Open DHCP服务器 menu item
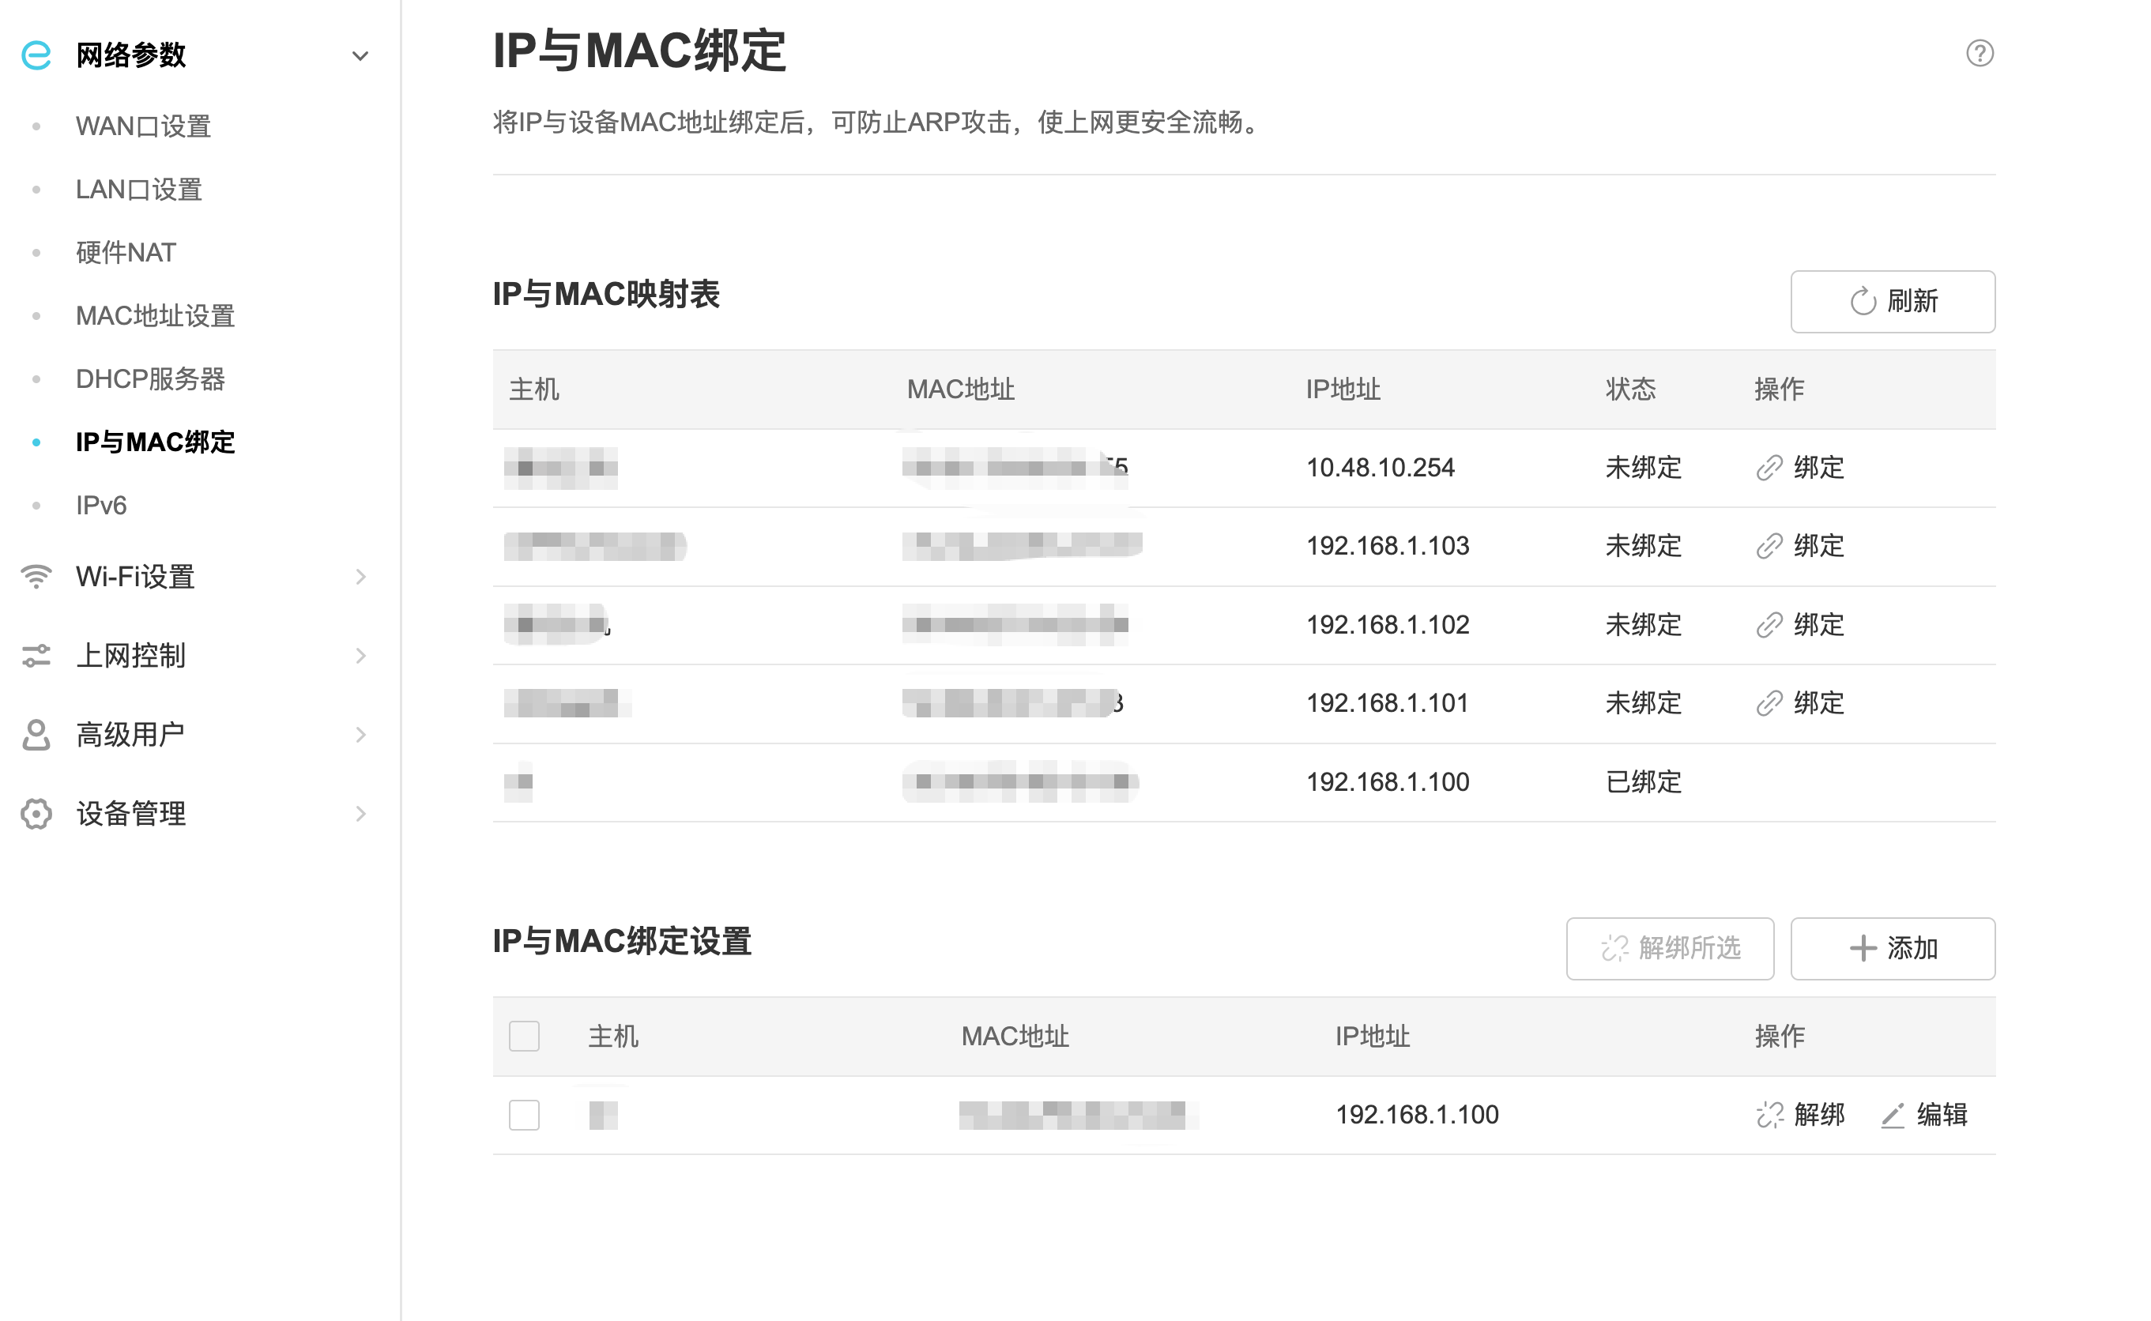 coord(150,379)
